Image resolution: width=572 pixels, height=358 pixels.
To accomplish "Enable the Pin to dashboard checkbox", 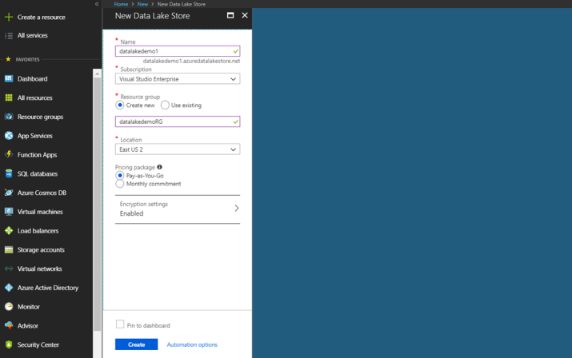I will tap(120, 324).
